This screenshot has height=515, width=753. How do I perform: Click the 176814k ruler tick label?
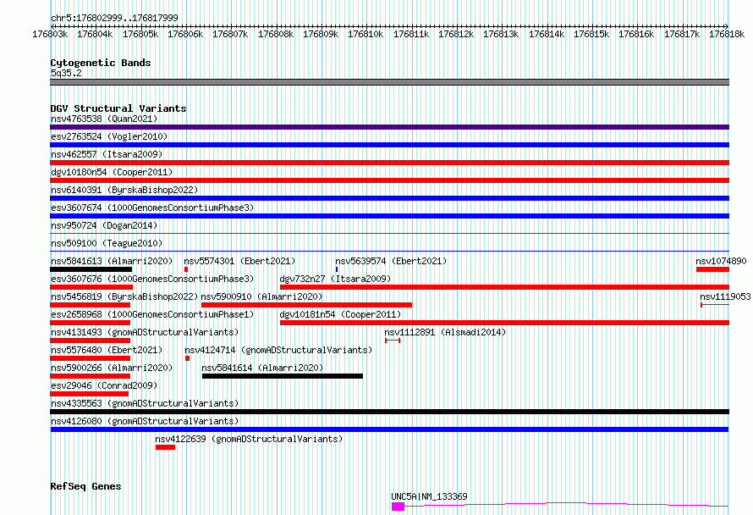pos(547,34)
